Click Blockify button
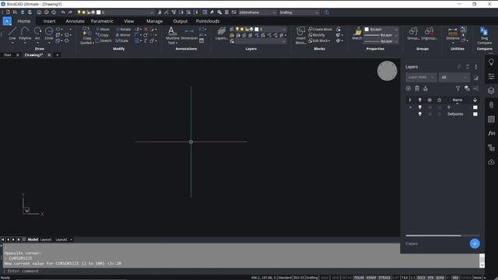Viewport: 498px width, 280px height. [x=317, y=35]
